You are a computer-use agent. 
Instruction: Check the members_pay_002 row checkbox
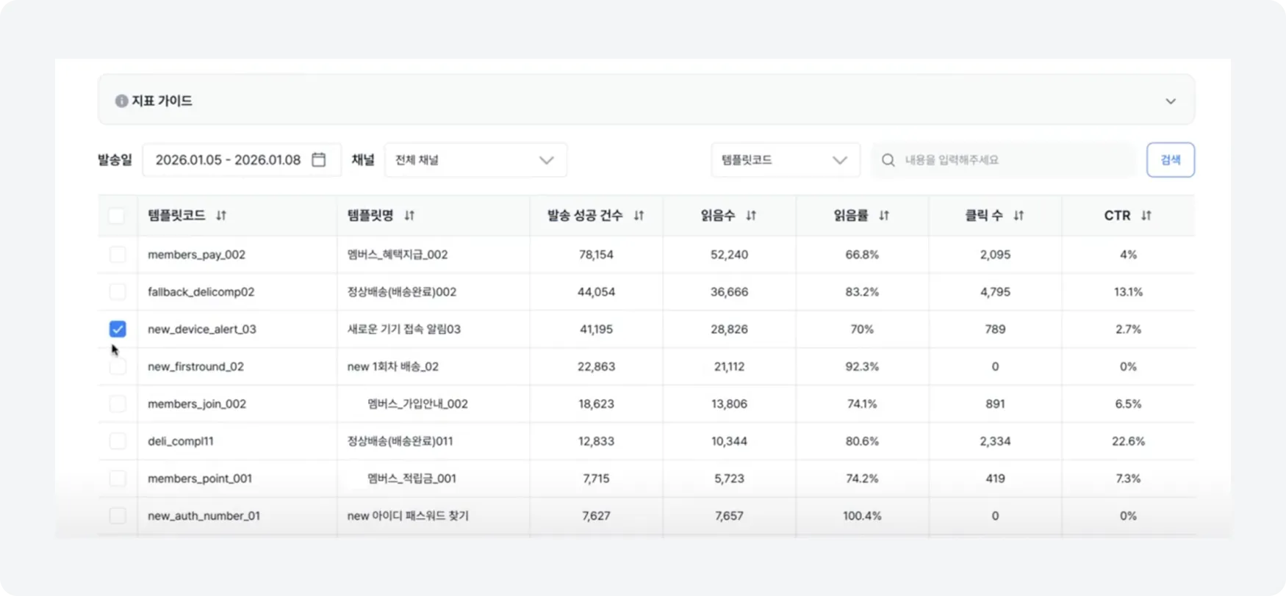tap(118, 255)
